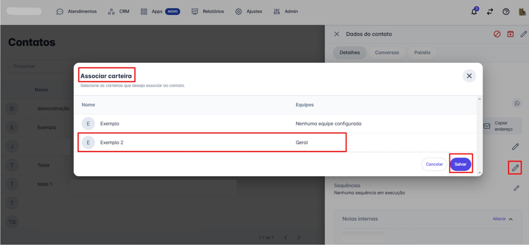
Task: Click the Cancelar button
Action: click(434, 164)
